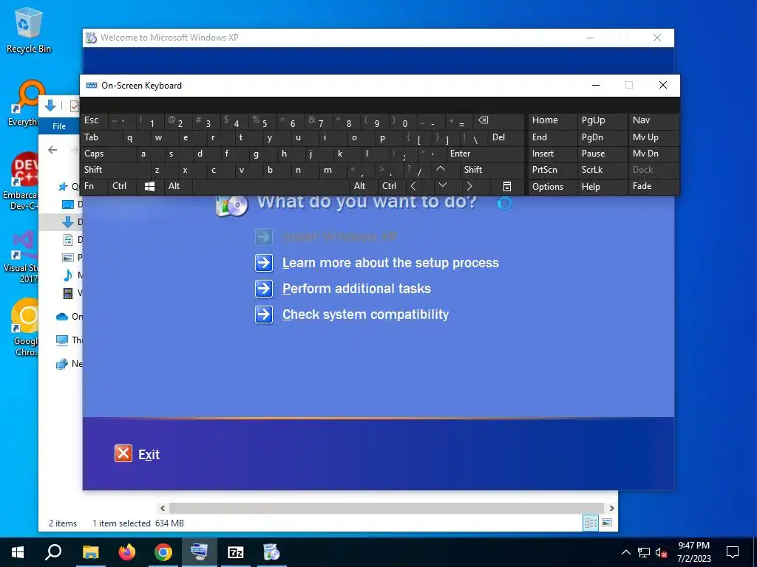Click Explorer scrollbar left arrow
Image resolution: width=757 pixels, height=567 pixels.
click(163, 508)
